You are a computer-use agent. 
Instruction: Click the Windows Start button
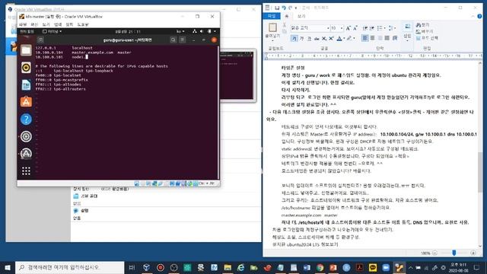click(8, 267)
